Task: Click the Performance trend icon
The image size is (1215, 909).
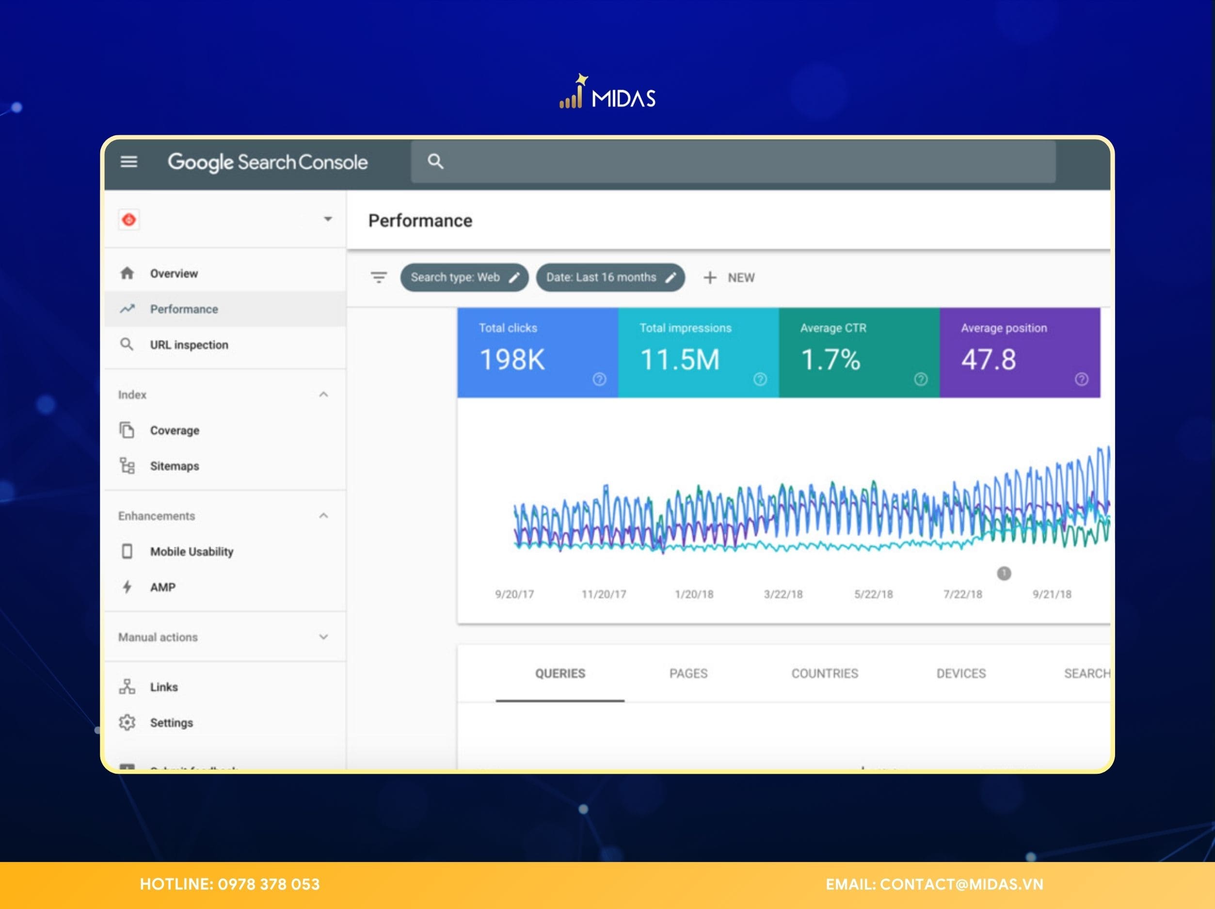Action: 128,309
